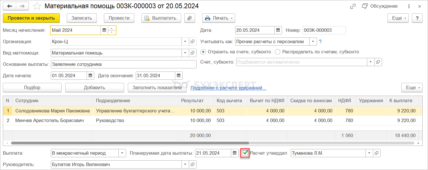
Task: Expand Вид матпомощи dropdown list
Action: [x=185, y=53]
